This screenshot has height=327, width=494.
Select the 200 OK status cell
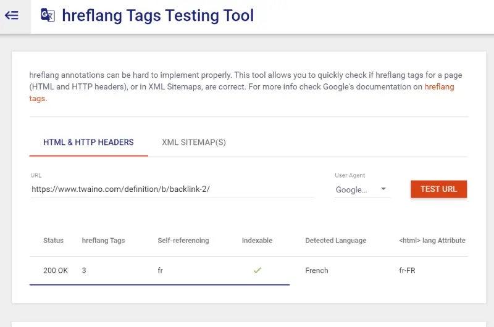coord(56,270)
